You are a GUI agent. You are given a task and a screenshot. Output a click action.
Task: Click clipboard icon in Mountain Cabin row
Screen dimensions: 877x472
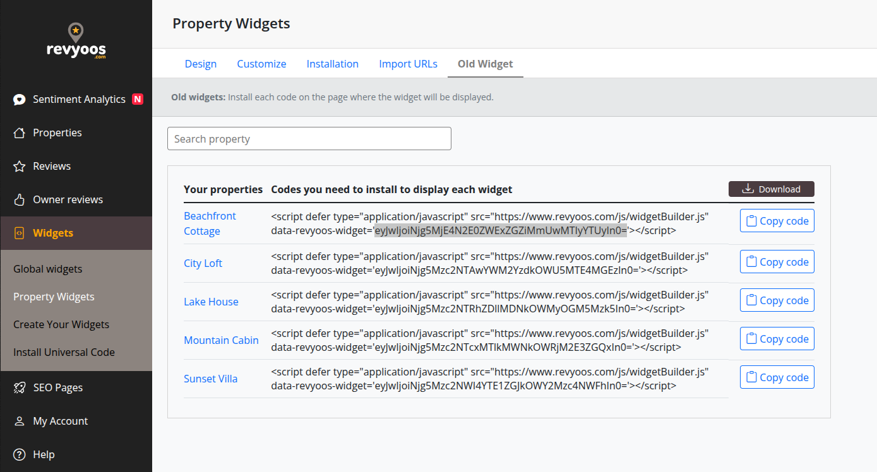point(751,339)
